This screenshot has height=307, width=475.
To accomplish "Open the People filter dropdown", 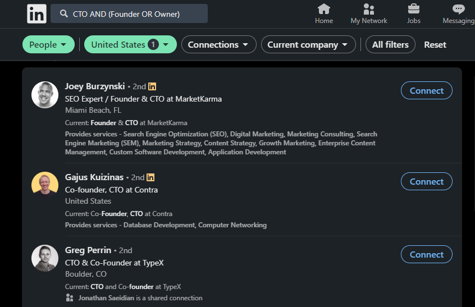I will tap(48, 44).
